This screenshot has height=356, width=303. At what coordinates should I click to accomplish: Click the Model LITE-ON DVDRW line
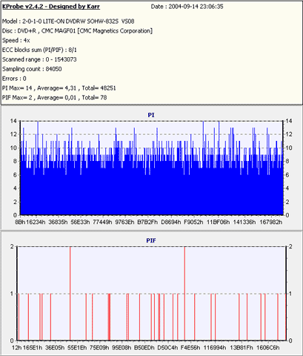pyautogui.click(x=68, y=22)
